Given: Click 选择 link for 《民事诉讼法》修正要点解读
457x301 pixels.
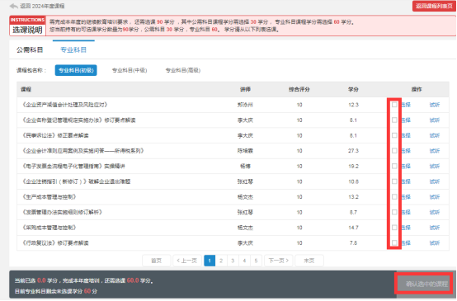Looking at the screenshot, I should tap(406, 135).
